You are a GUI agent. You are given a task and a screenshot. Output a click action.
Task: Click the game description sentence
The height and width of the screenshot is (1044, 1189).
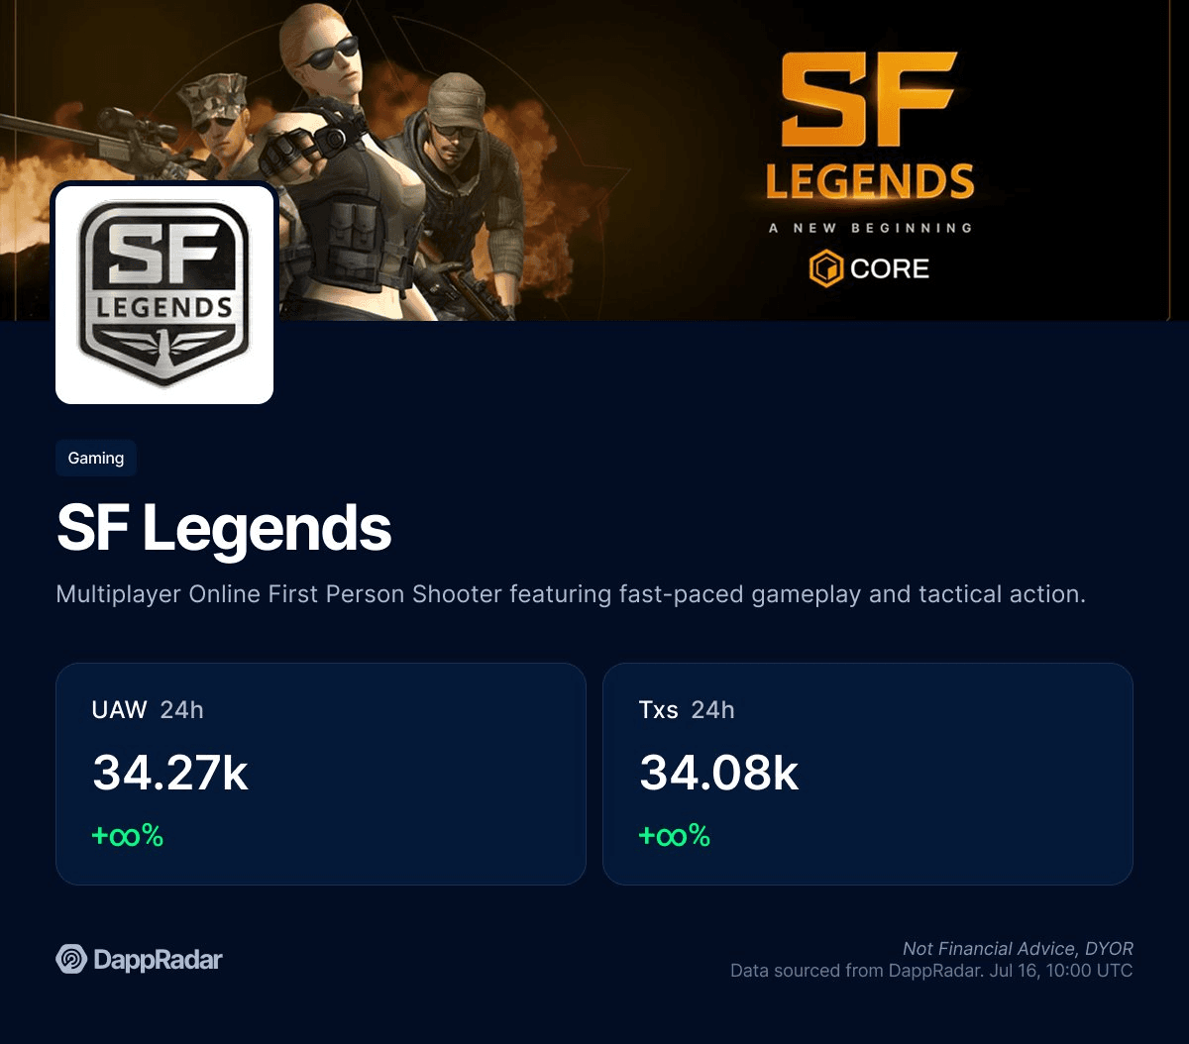point(571,594)
